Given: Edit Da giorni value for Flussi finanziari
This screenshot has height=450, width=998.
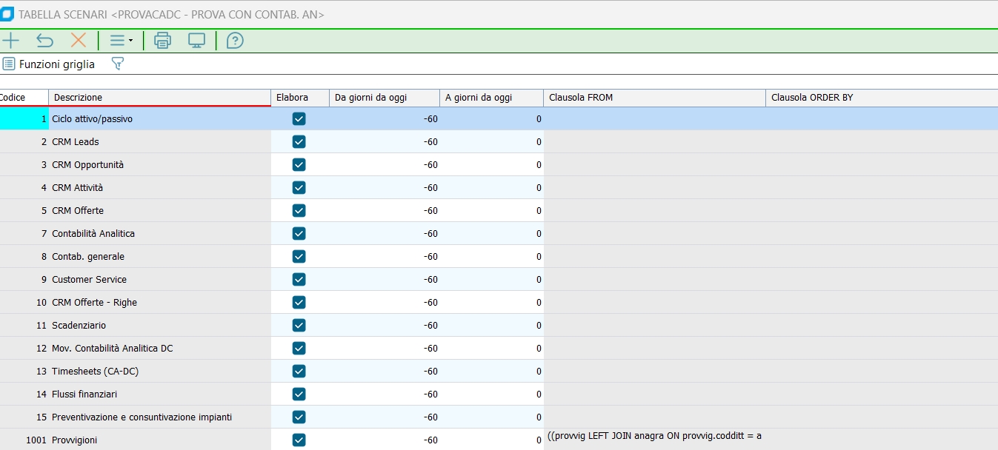Looking at the screenshot, I should (x=385, y=394).
